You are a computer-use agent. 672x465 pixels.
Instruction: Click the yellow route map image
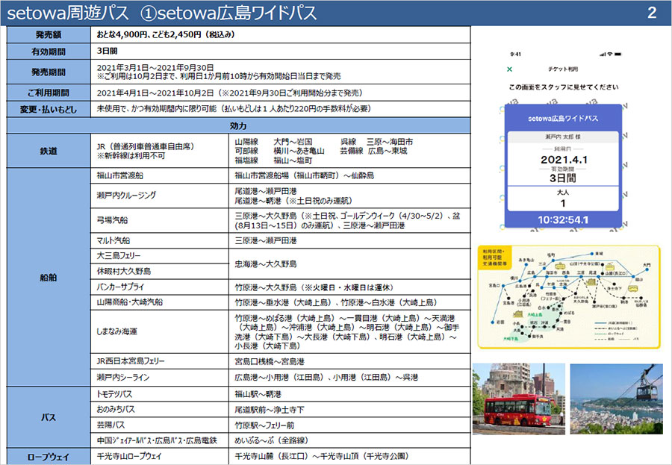pos(569,296)
